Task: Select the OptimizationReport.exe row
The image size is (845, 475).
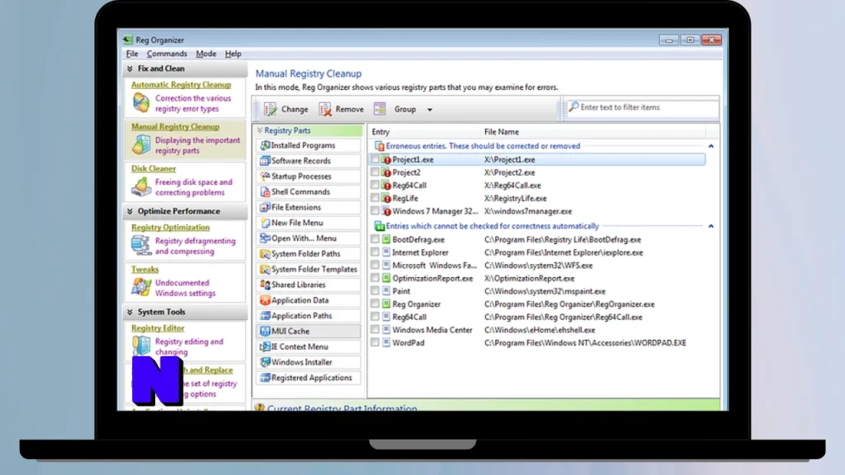Action: 537,279
